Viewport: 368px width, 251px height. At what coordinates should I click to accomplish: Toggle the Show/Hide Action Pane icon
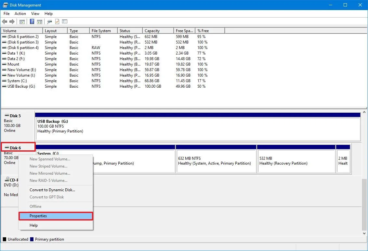pyautogui.click(x=39, y=21)
